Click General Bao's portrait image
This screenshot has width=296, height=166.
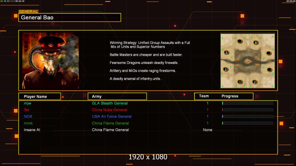[51, 61]
